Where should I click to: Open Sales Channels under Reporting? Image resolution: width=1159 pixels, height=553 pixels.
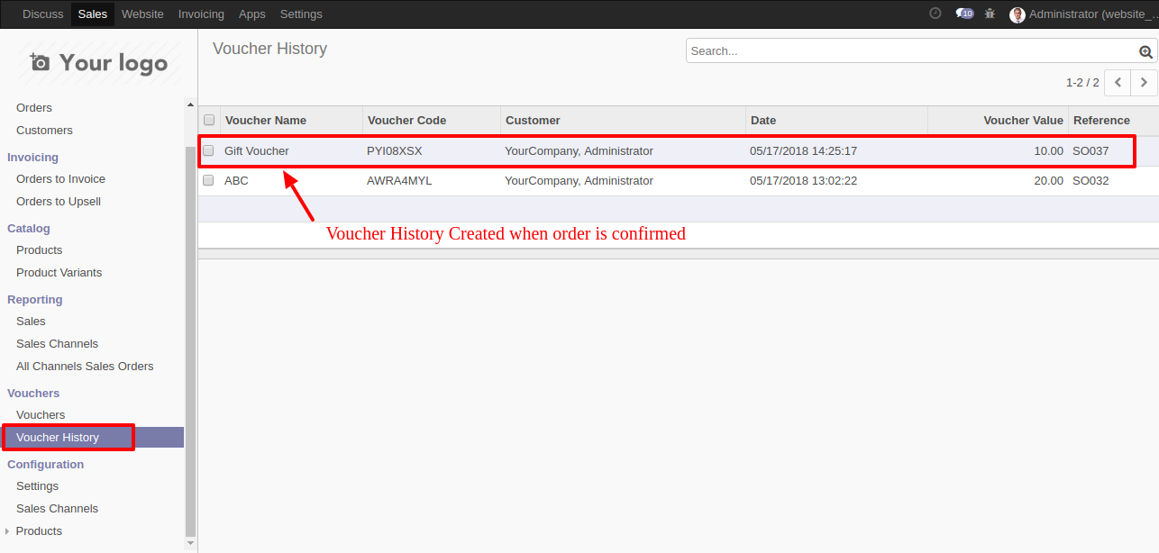(57, 343)
